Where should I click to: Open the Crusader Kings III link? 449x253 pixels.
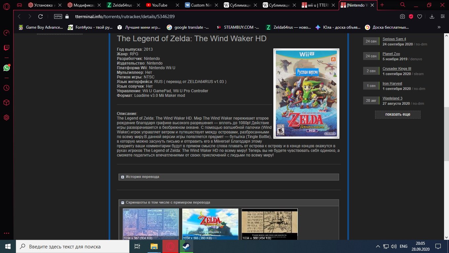[397, 69]
